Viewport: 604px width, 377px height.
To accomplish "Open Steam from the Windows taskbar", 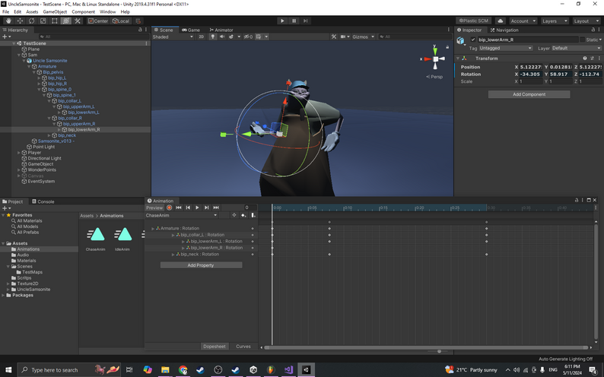I will click(x=201, y=370).
